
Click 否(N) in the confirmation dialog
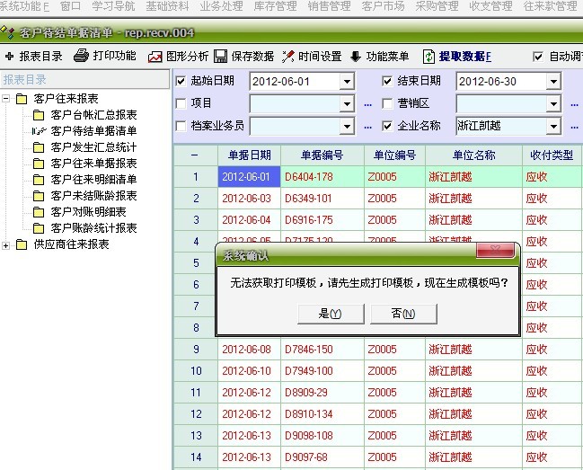tap(403, 314)
